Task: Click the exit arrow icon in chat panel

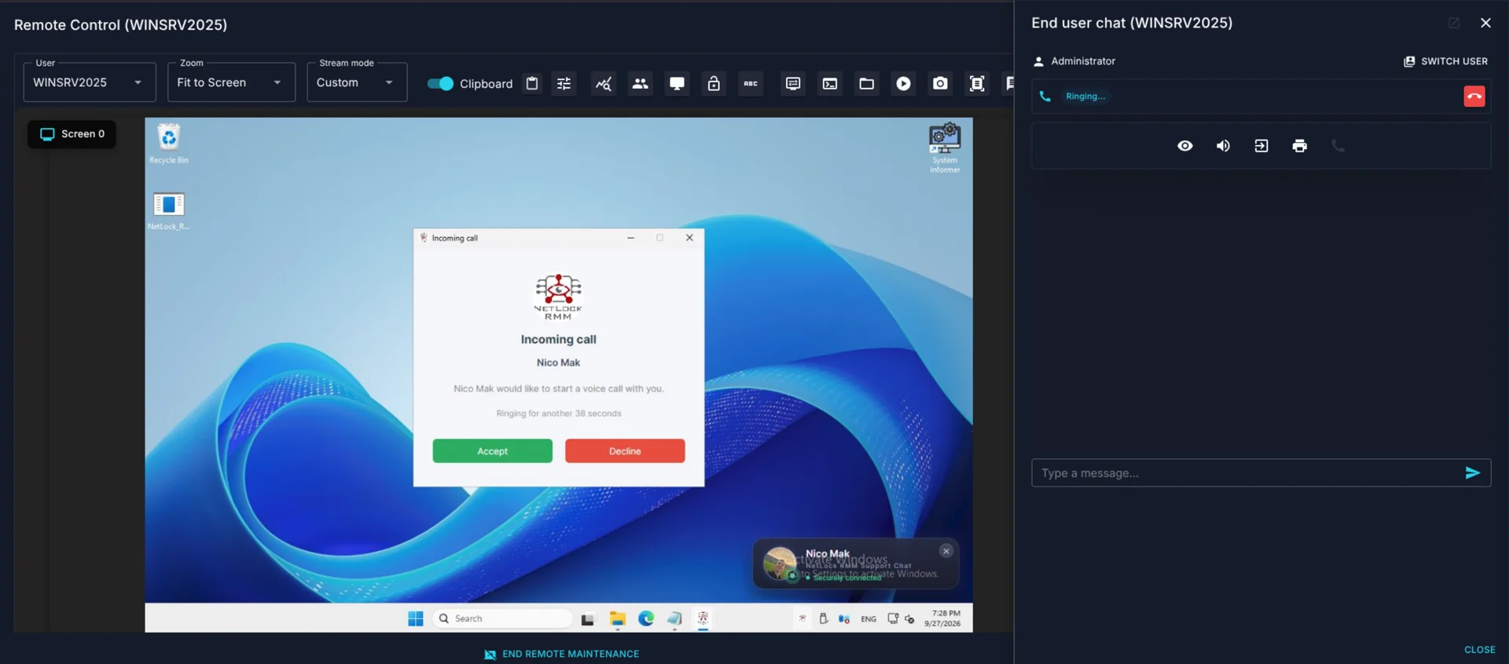Action: pos(1261,146)
